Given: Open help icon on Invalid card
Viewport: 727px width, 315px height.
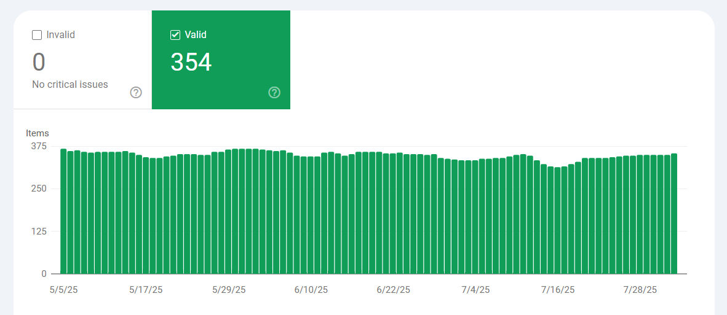Looking at the screenshot, I should 136,93.
